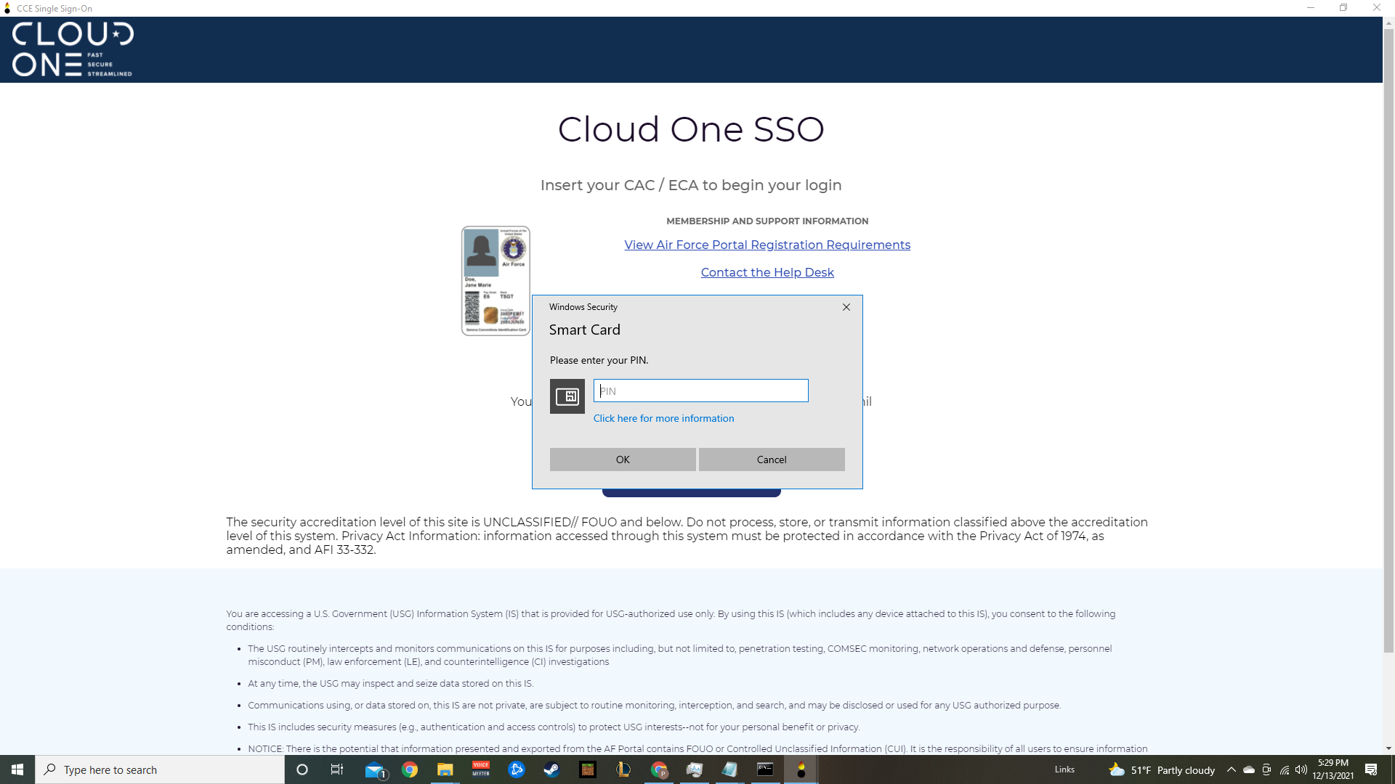Open the volume control in the system tray
Image resolution: width=1395 pixels, height=784 pixels.
pos(1301,769)
